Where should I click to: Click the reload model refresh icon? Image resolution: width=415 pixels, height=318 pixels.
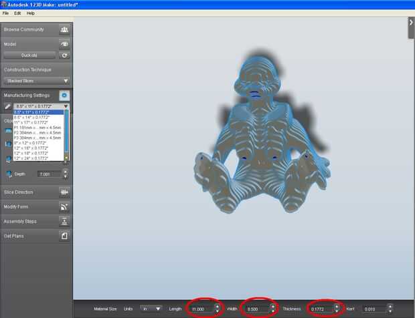(64, 55)
